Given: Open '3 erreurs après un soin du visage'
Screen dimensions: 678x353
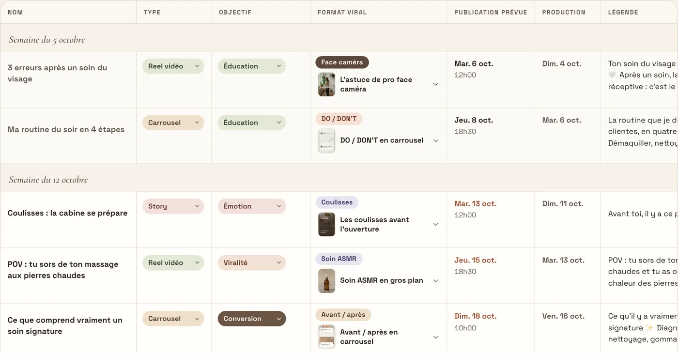Looking at the screenshot, I should [x=57, y=73].
